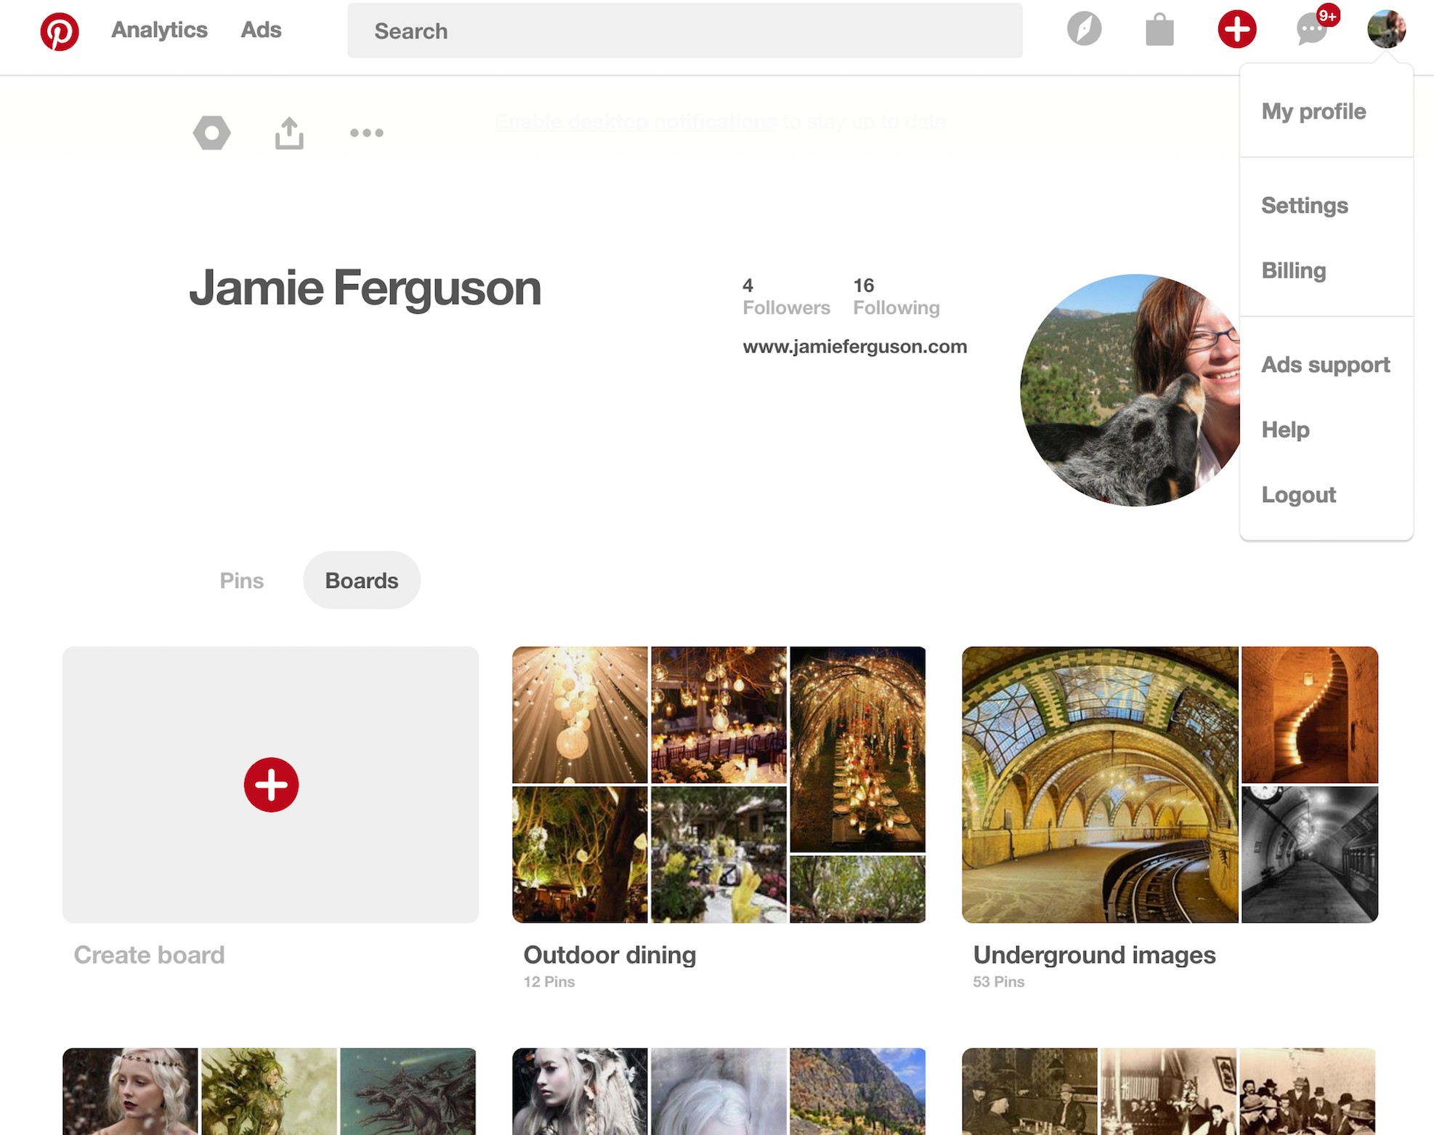Screen dimensions: 1434x1135
Task: Click inside the Search field
Action: [x=685, y=31]
